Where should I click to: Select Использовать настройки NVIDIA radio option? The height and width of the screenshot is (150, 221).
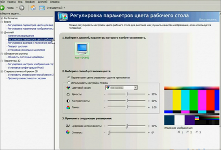point(69,82)
